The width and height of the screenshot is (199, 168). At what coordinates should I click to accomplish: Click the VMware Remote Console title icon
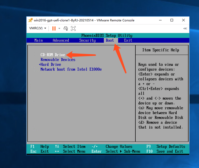point(30,20)
